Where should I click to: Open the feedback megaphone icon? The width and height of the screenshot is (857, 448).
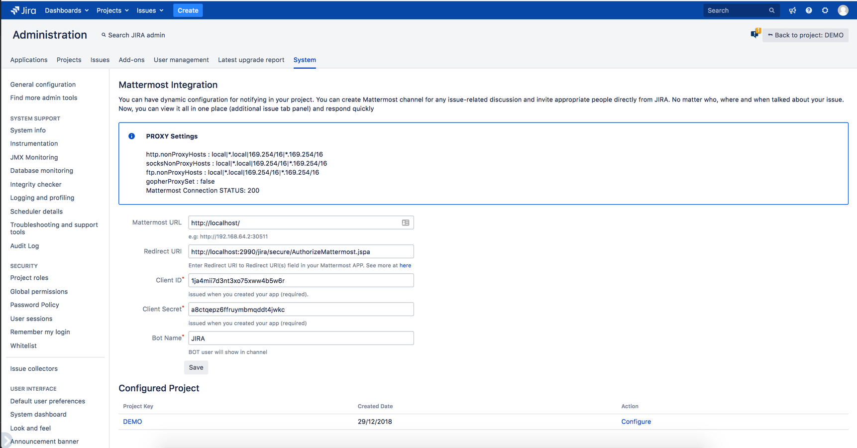pos(792,10)
